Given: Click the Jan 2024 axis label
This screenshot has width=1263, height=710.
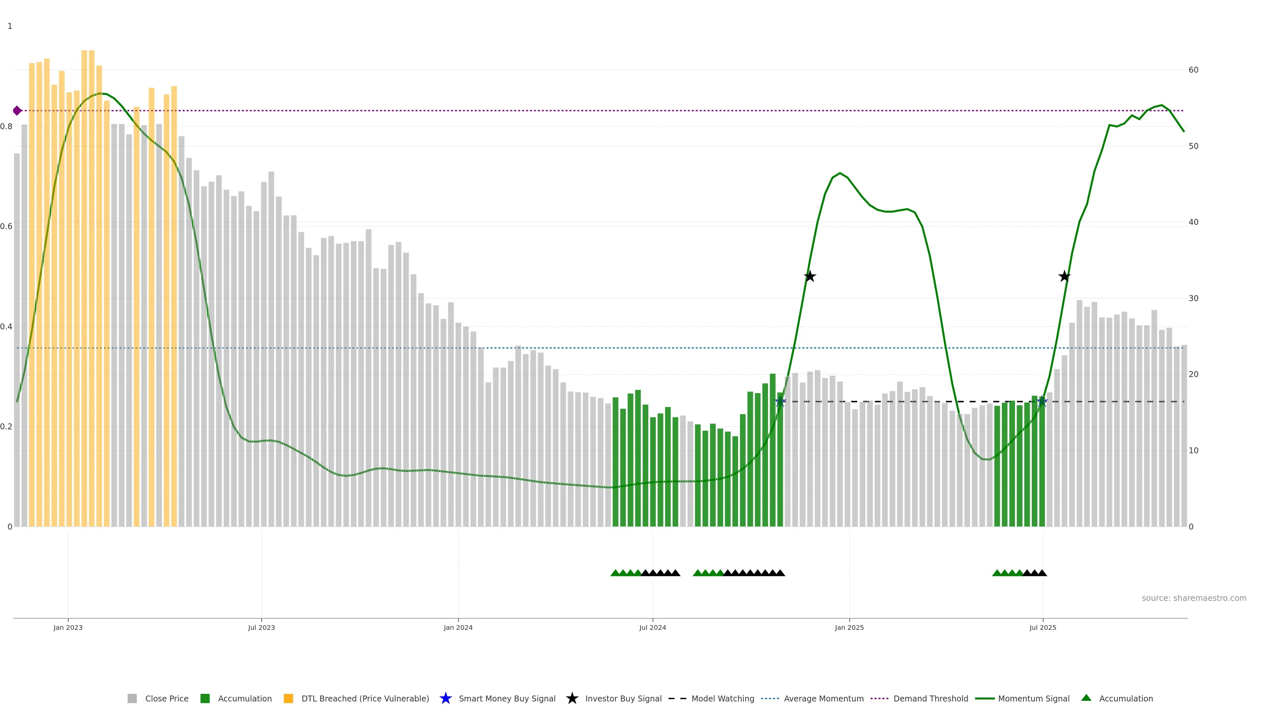Looking at the screenshot, I should (x=458, y=627).
